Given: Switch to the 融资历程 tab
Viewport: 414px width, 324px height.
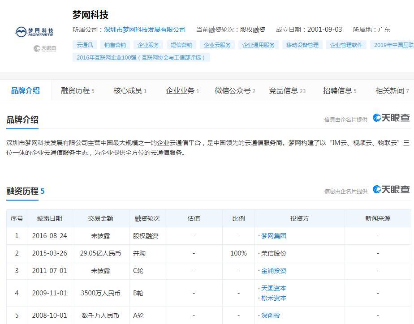Looking at the screenshot, I should tap(78, 91).
